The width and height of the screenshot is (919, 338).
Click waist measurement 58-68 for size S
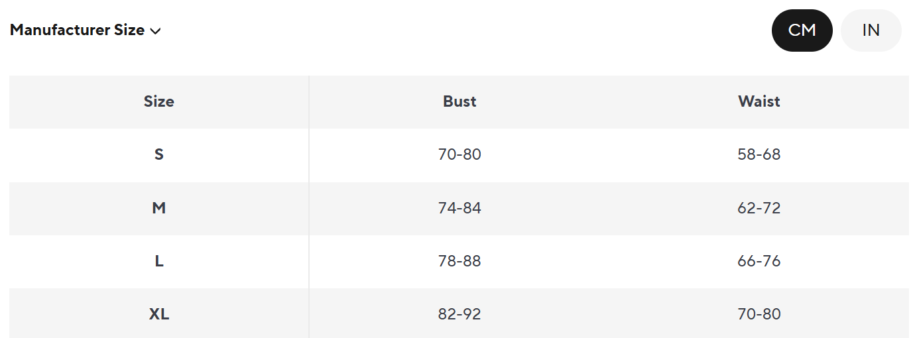click(759, 154)
